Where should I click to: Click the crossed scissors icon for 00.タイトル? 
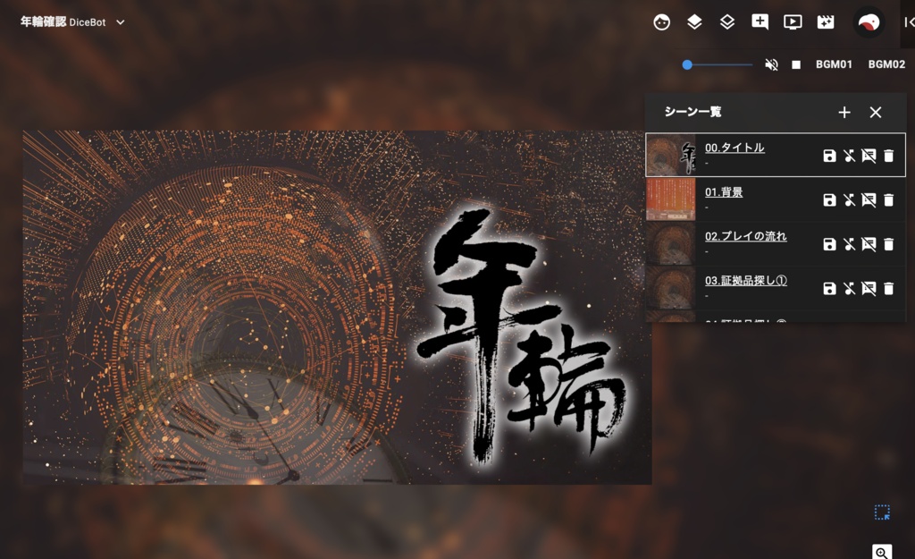pos(849,156)
